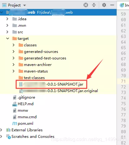Click the Project panel window icon
129x145 pixels.
click(x=4, y=5)
